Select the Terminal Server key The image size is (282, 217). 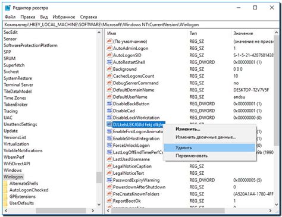tap(18, 84)
